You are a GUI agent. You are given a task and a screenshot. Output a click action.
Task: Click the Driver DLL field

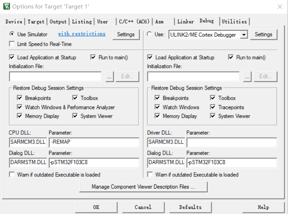[x=166, y=142]
